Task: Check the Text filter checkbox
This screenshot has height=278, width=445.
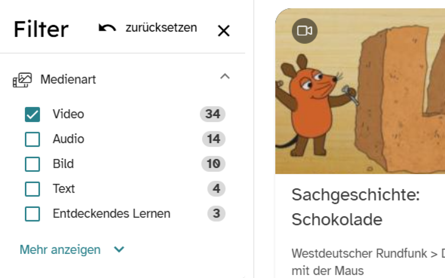Action: click(32, 189)
